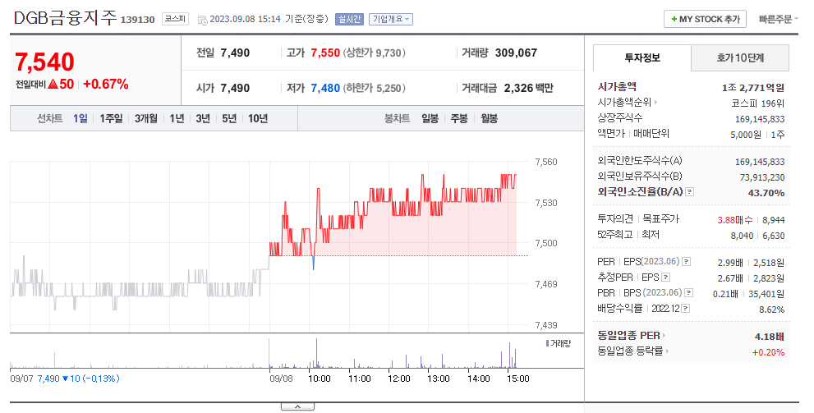Click the help icon next to 외국인소진율(B/A)

689,191
